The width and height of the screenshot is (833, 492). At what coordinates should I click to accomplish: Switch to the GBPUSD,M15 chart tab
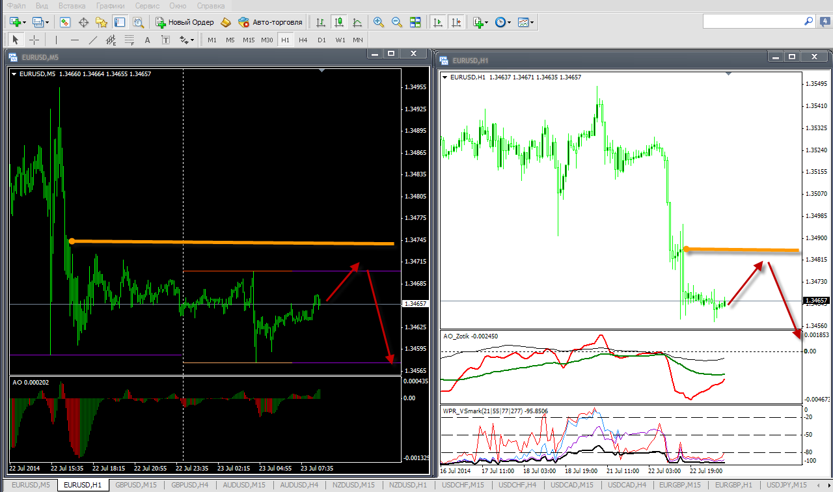136,485
